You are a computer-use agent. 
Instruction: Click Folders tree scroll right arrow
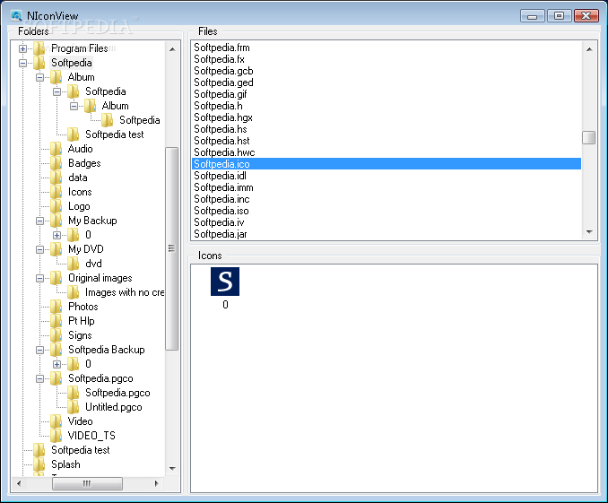click(157, 483)
